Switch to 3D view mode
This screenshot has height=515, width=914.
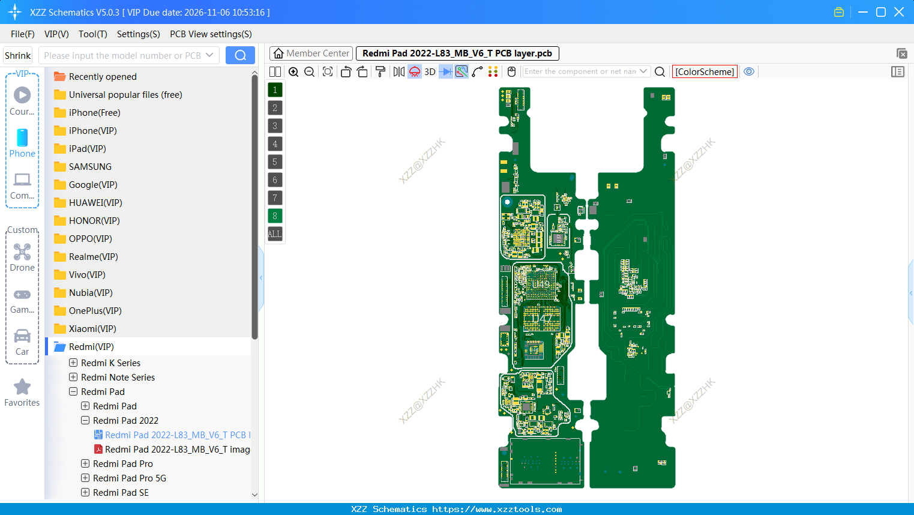click(x=428, y=71)
